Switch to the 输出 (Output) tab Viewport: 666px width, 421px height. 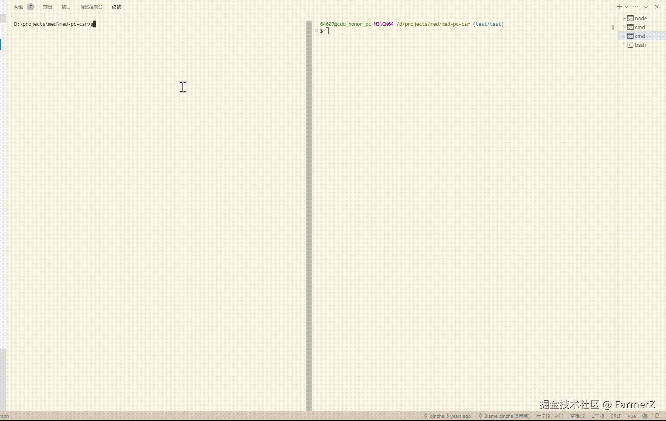click(48, 7)
